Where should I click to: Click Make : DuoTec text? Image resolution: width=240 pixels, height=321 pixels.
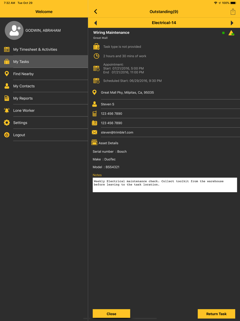(x=104, y=159)
